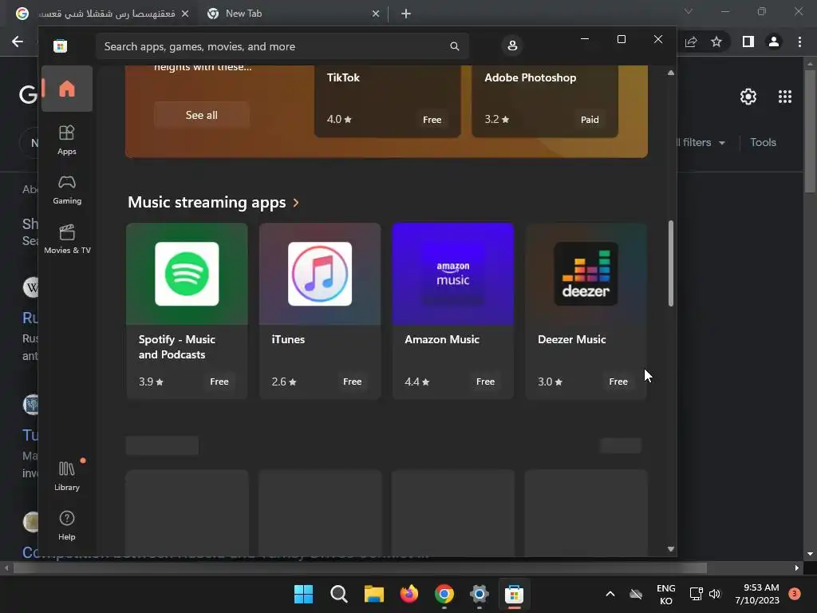The height and width of the screenshot is (613, 817).
Task: Open the Google apps grid icon
Action: pos(785,97)
